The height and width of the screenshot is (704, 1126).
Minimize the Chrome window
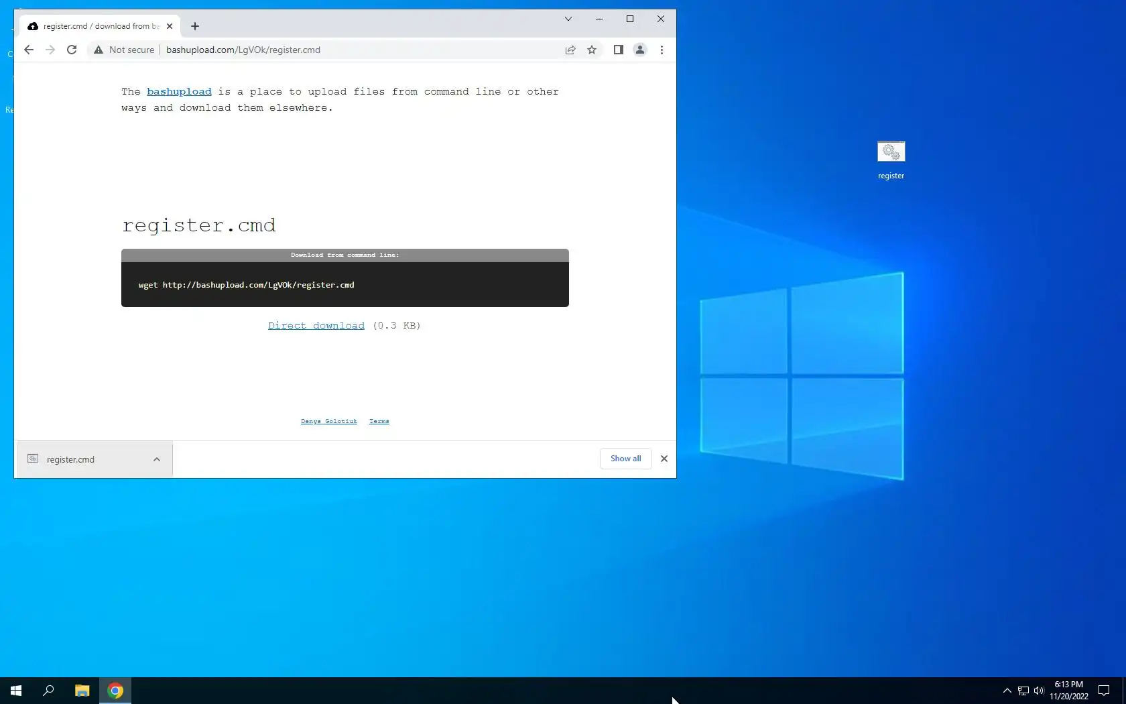click(x=599, y=19)
